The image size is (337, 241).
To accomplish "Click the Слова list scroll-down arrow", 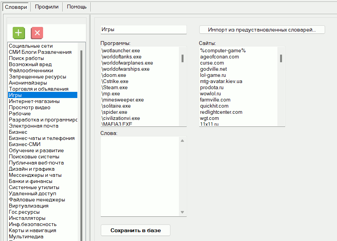I will [x=182, y=212].
